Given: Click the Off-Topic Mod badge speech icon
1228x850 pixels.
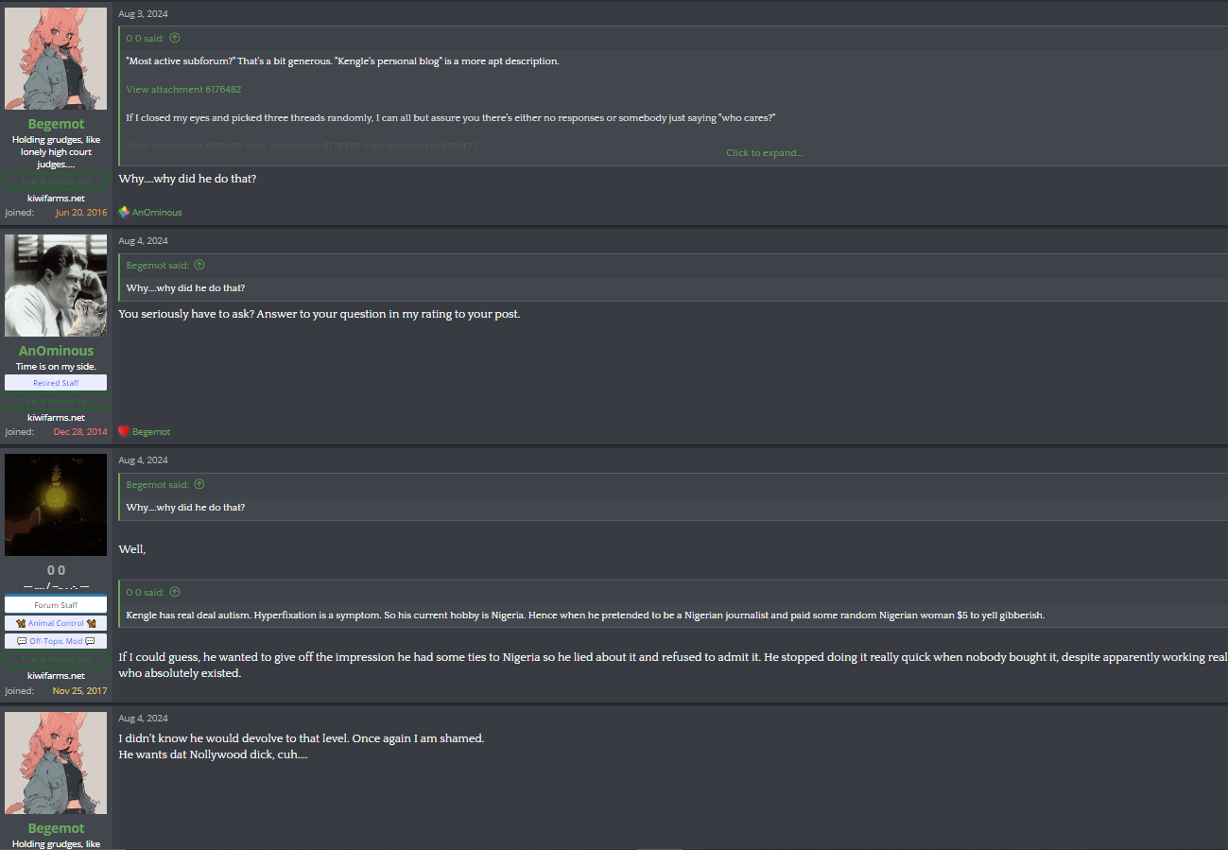Looking at the screenshot, I should [22, 641].
